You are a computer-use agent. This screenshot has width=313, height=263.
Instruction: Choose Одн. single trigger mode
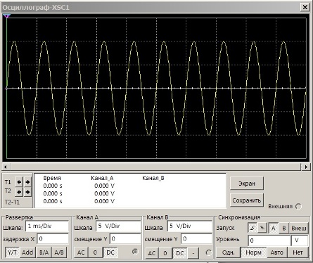click(x=228, y=252)
